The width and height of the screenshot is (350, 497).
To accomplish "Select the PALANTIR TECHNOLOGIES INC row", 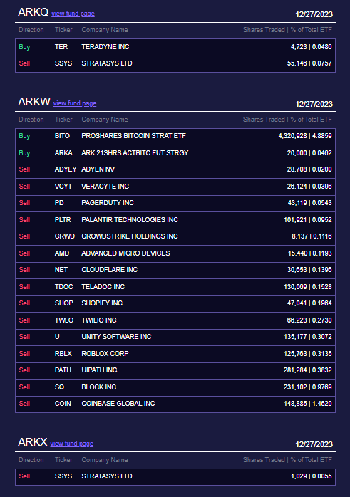I will click(175, 220).
